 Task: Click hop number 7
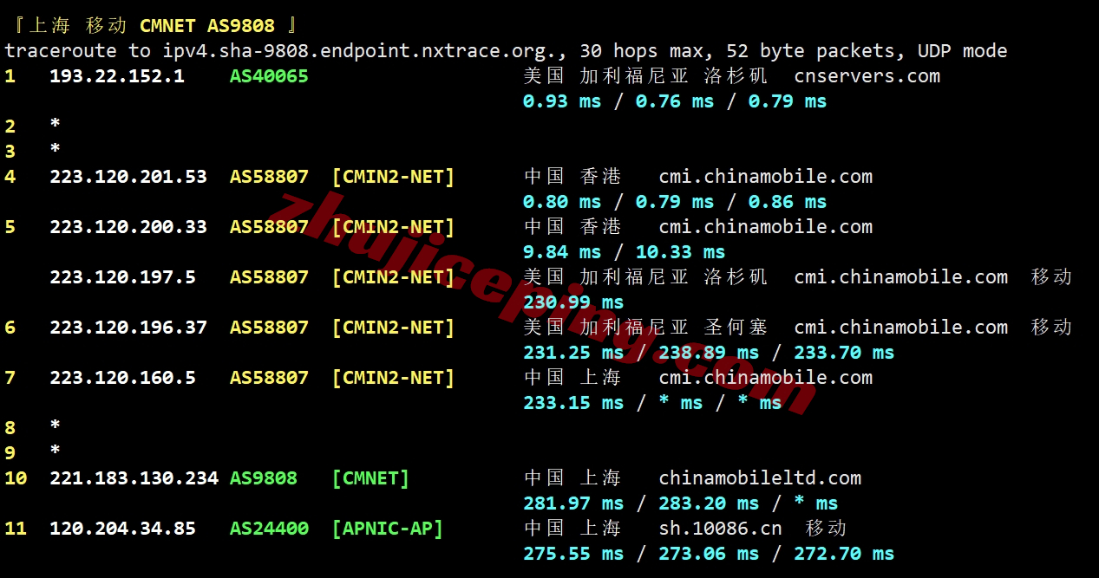[x=10, y=378]
